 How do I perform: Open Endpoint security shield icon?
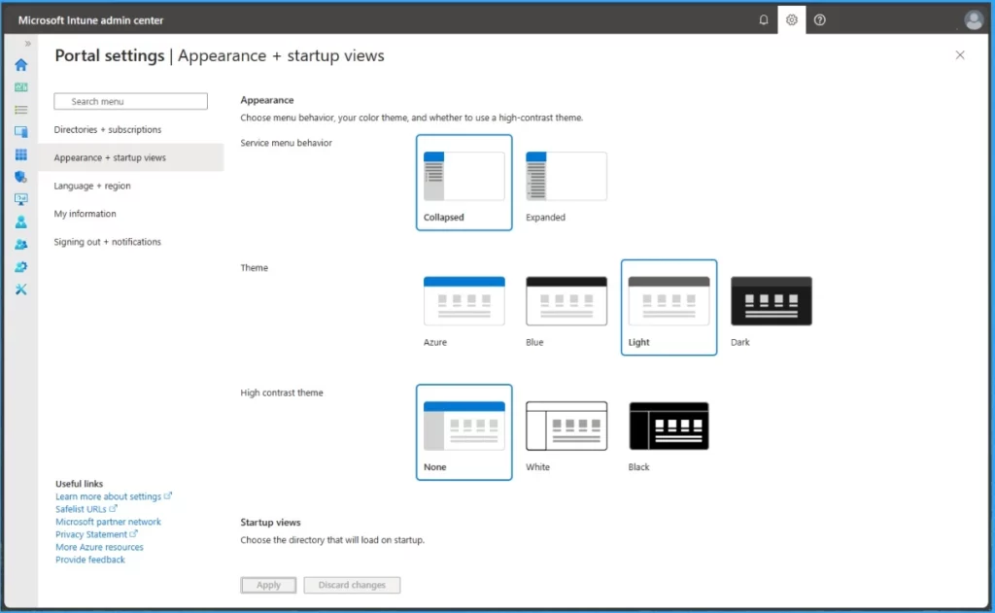point(21,177)
